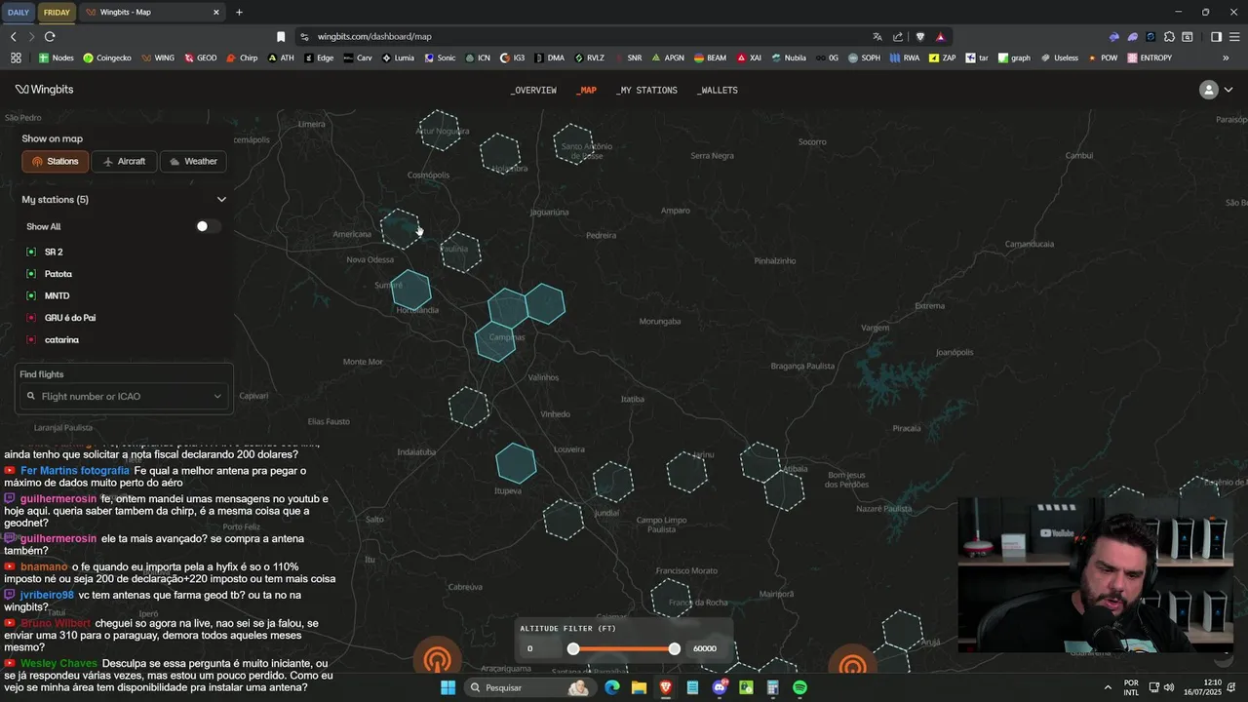Open Calculator from the taskbar
This screenshot has height=702, width=1248.
click(772, 687)
